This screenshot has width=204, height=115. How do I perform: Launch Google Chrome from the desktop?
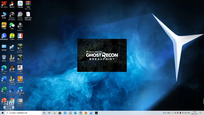12,101
